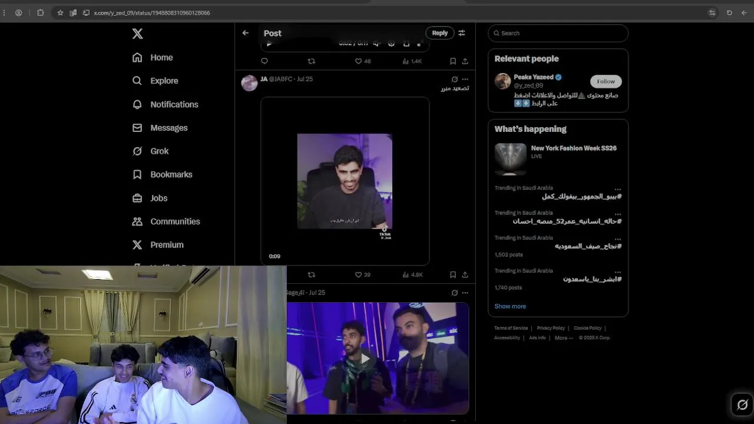Screen dimensions: 754x424
Task: Follow Peaks Yazeed
Action: click(x=606, y=81)
